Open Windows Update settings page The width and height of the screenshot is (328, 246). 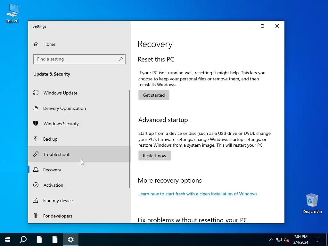79,93
